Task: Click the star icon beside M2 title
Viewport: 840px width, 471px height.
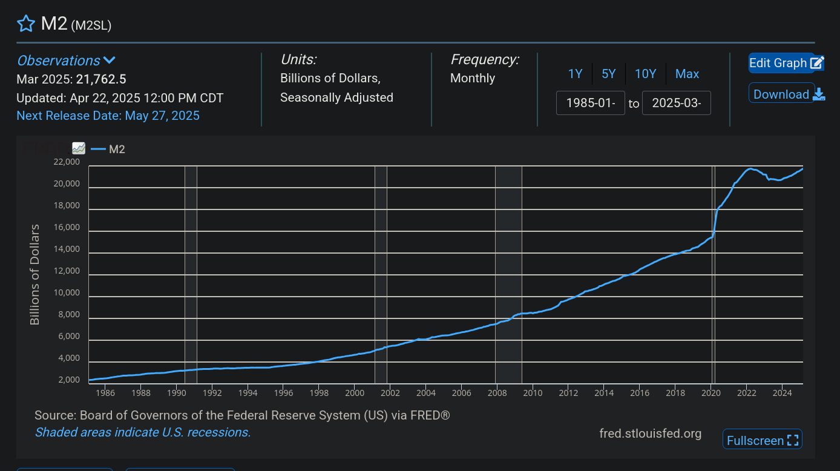Action: pyautogui.click(x=26, y=24)
